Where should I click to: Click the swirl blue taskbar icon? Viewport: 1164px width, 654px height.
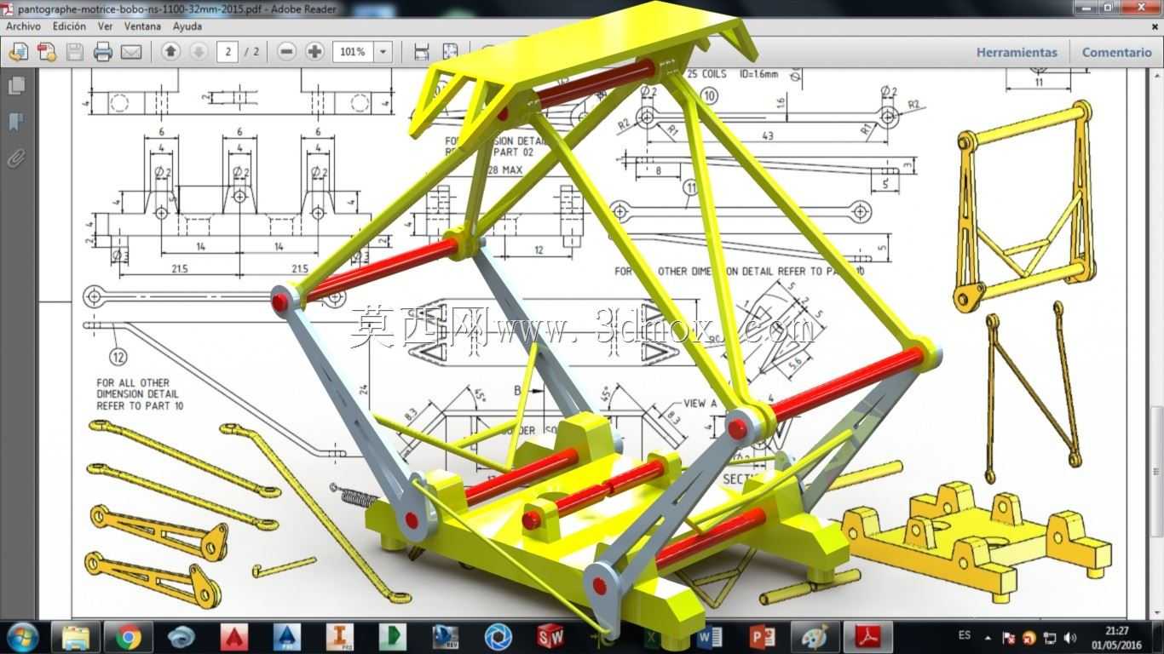click(182, 637)
